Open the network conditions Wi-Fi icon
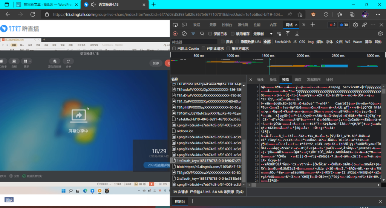386x208 pixels. coord(279,34)
